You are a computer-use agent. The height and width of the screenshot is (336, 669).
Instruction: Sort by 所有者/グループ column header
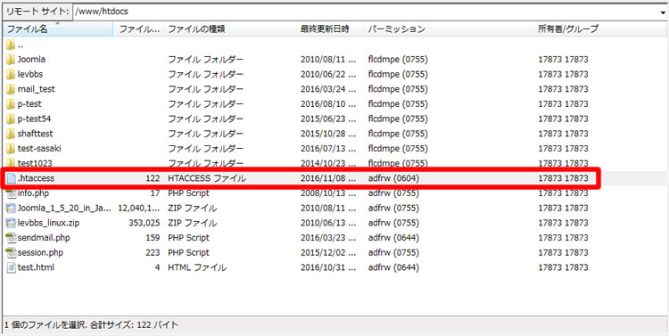tap(600, 29)
